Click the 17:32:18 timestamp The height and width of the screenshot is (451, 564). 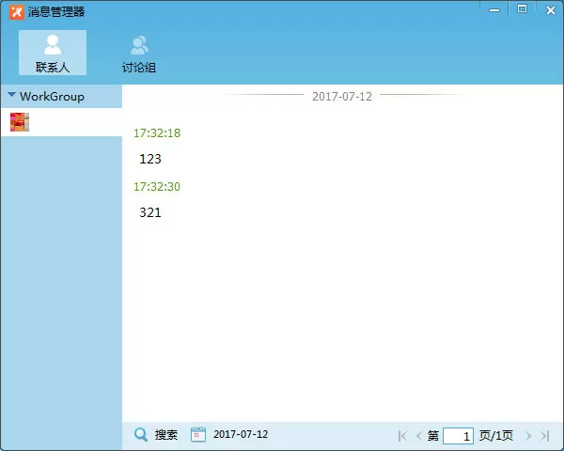[157, 133]
